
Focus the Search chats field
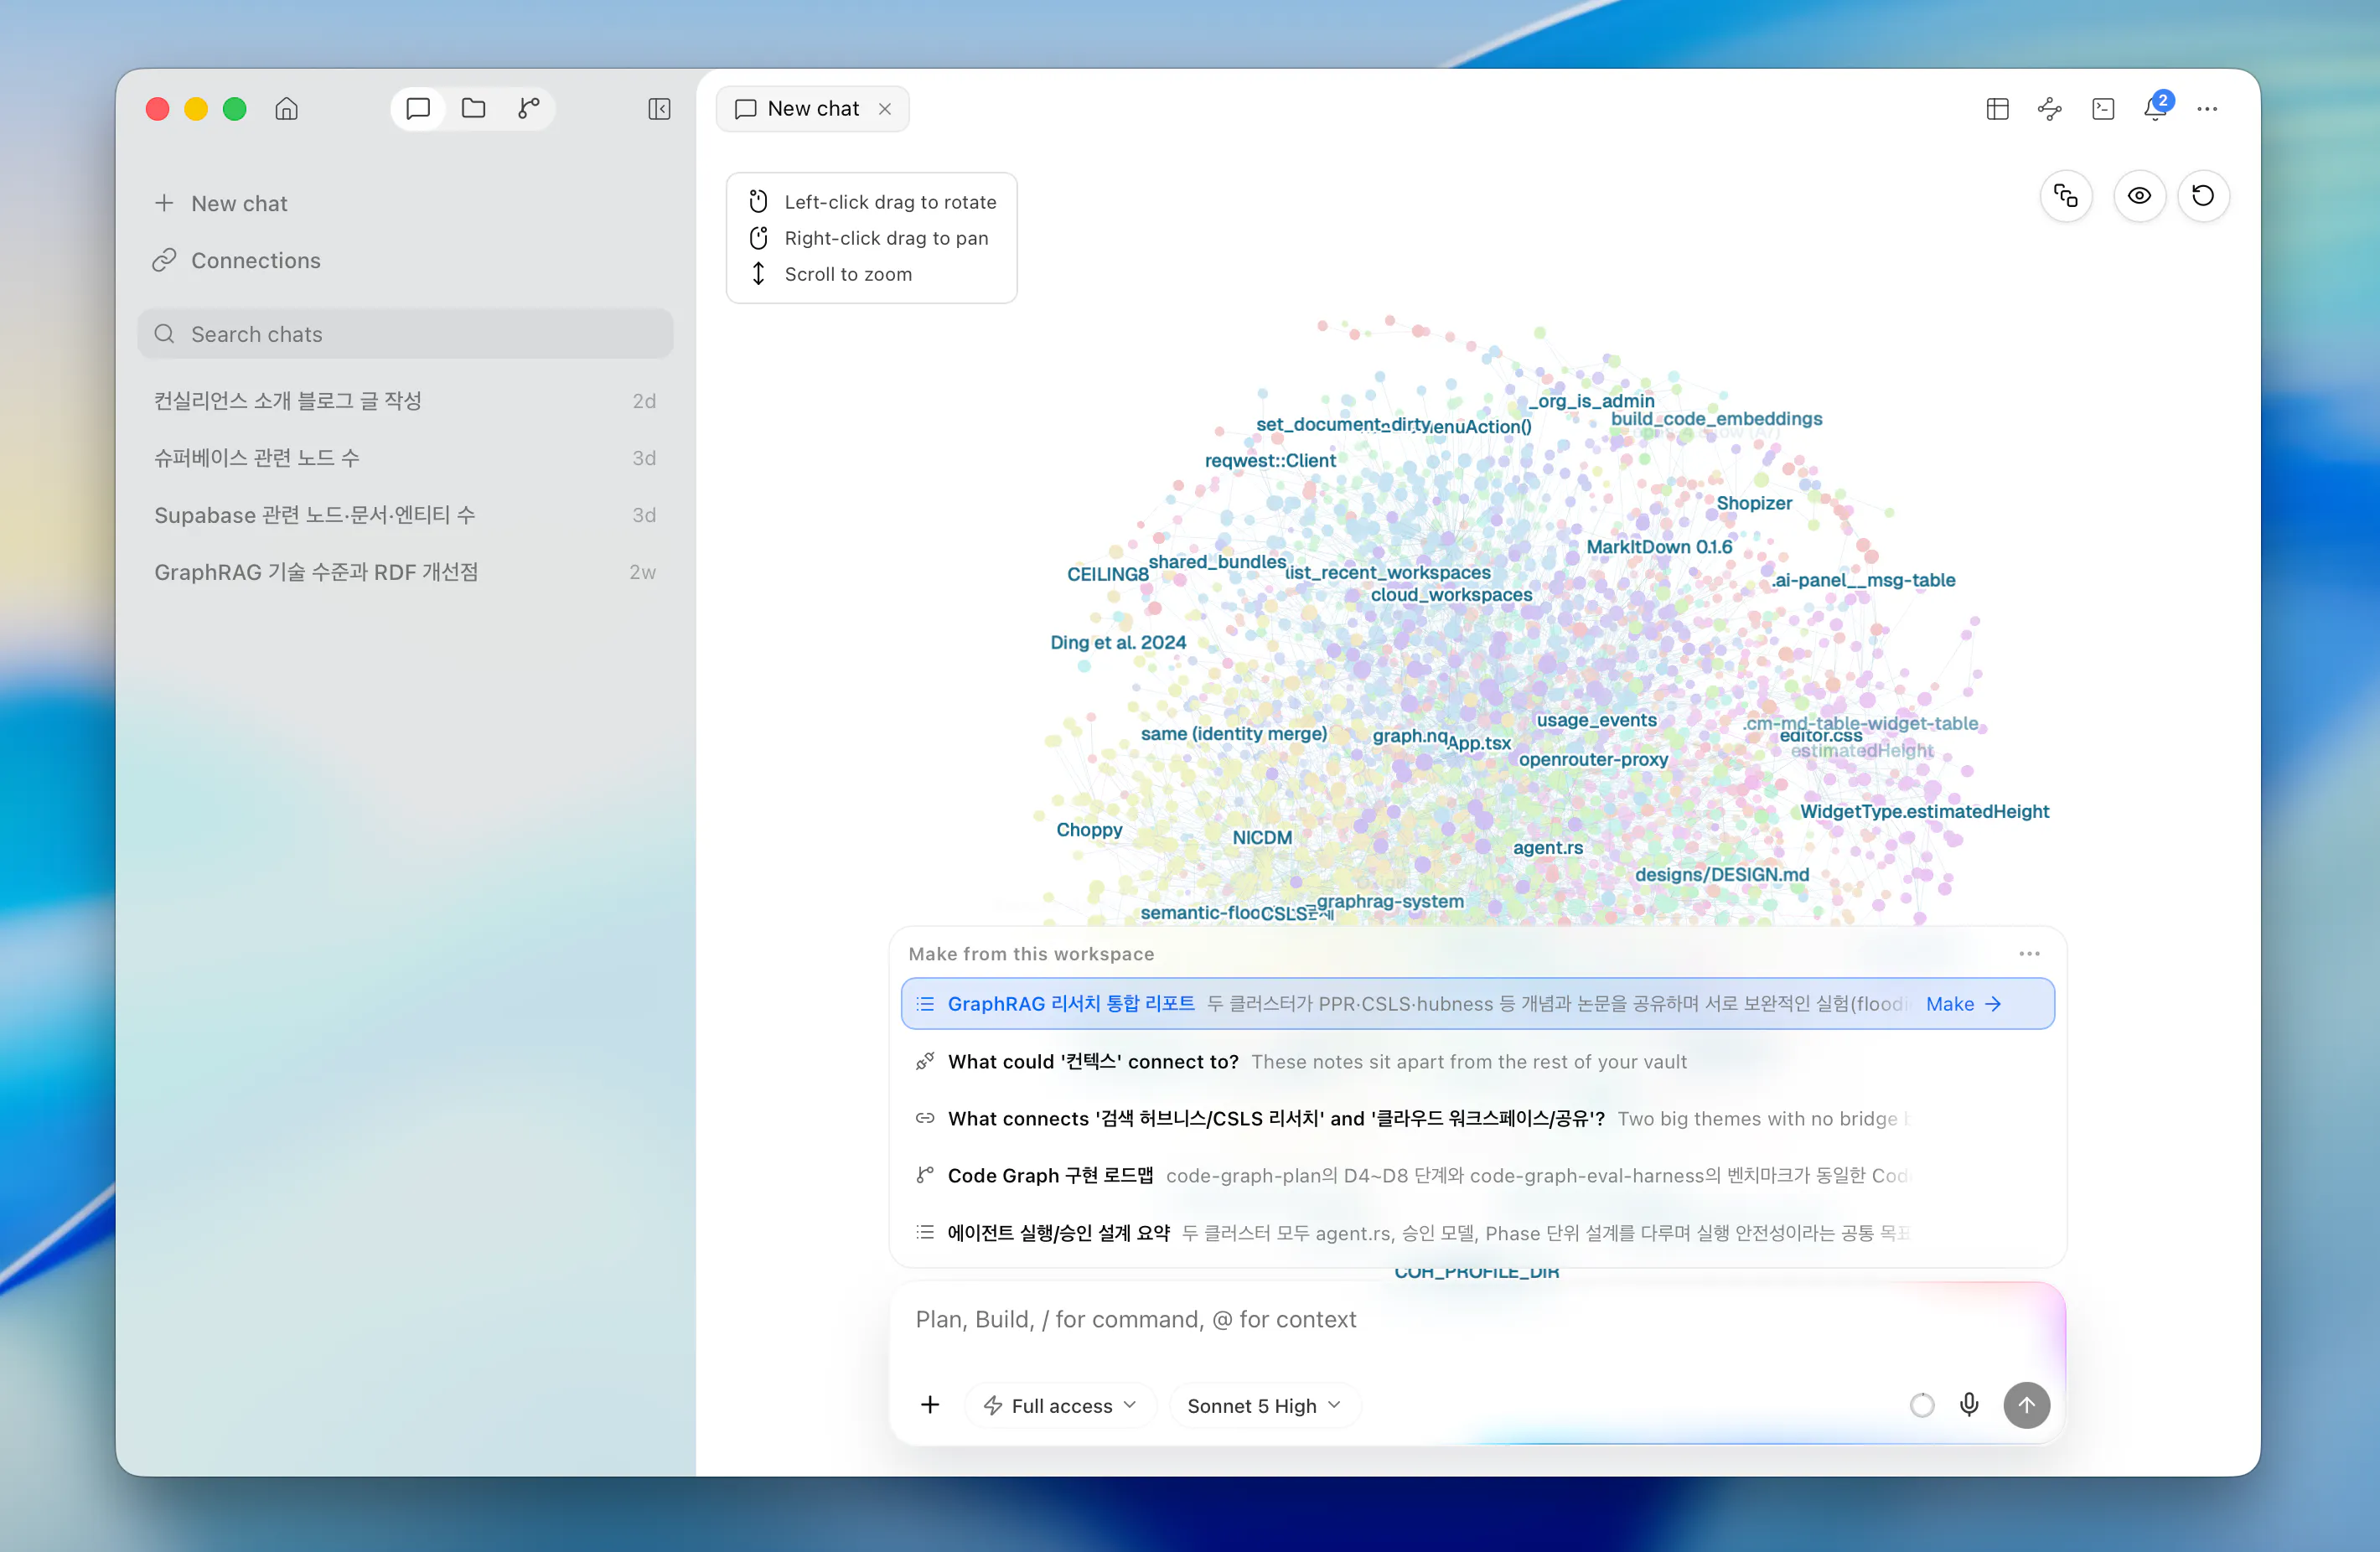tap(405, 333)
